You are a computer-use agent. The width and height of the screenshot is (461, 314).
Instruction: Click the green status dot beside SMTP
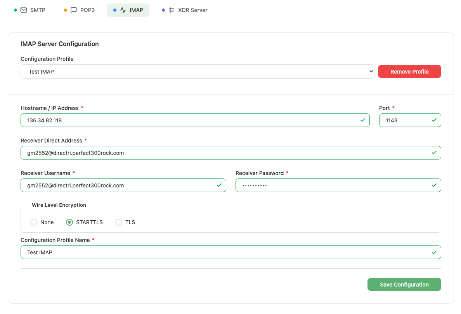pyautogui.click(x=16, y=10)
